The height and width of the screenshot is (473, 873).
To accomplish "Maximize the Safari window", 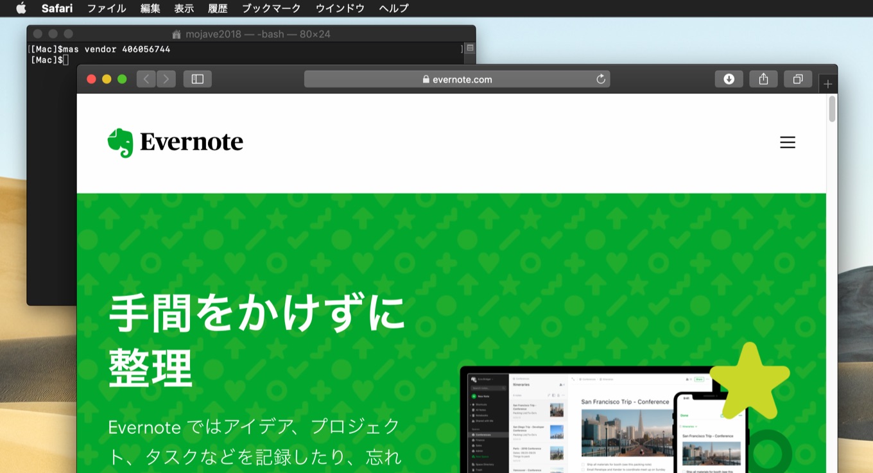I will [122, 79].
